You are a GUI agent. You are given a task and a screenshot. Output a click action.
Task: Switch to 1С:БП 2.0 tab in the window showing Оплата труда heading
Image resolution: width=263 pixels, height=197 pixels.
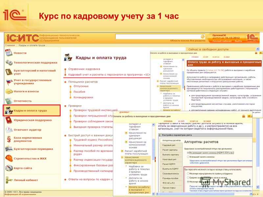point(216,57)
